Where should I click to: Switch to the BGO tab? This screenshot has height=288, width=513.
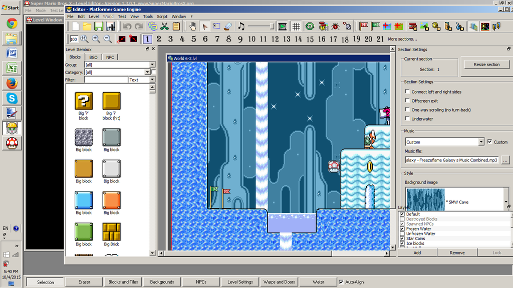(93, 57)
